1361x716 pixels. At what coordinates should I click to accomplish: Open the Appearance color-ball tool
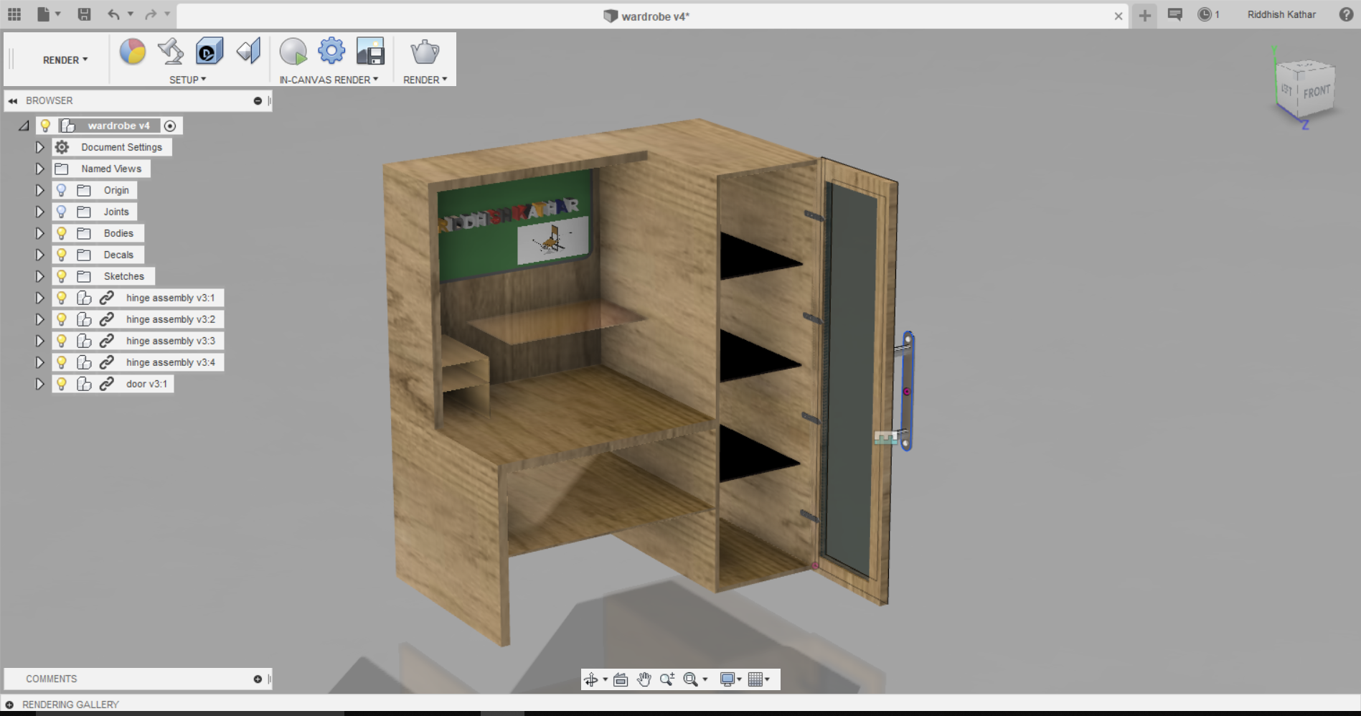(x=133, y=52)
